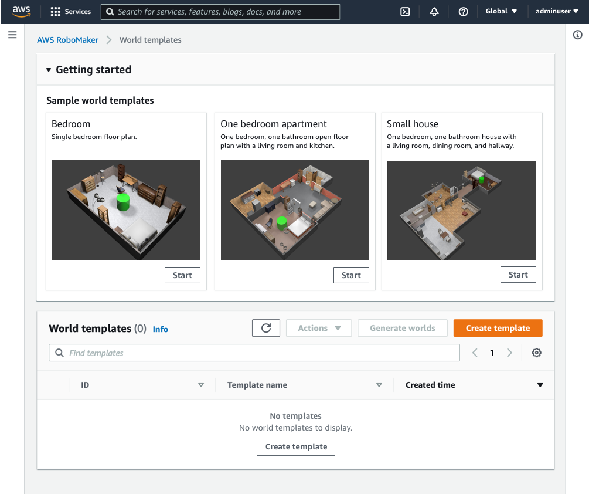
Task: Click the orange Create template button
Action: (x=498, y=328)
